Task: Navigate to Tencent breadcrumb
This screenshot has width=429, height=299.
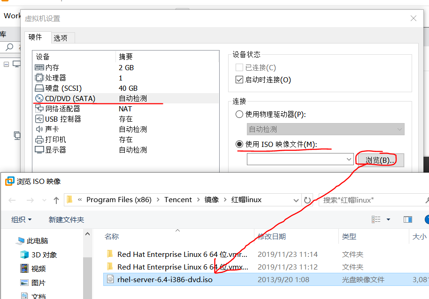Action: tap(178, 200)
